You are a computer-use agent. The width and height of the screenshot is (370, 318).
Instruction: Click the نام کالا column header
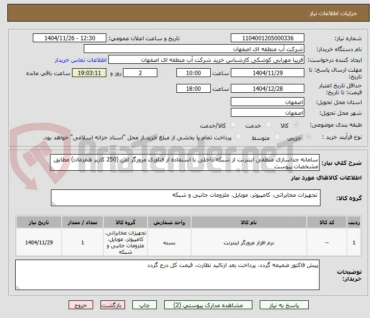(x=249, y=222)
